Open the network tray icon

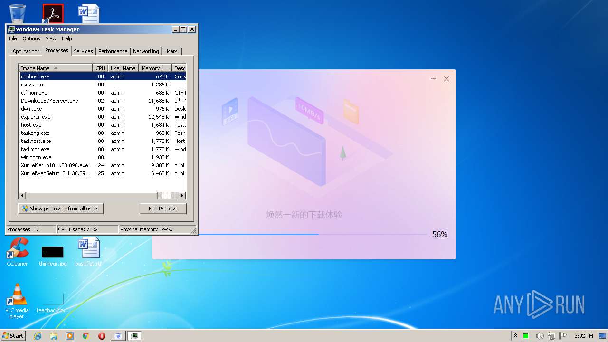click(551, 336)
